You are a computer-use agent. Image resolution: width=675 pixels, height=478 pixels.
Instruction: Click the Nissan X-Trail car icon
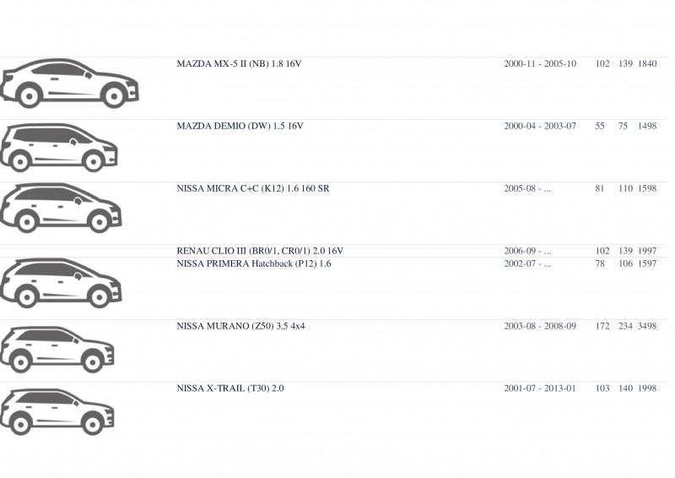57,411
